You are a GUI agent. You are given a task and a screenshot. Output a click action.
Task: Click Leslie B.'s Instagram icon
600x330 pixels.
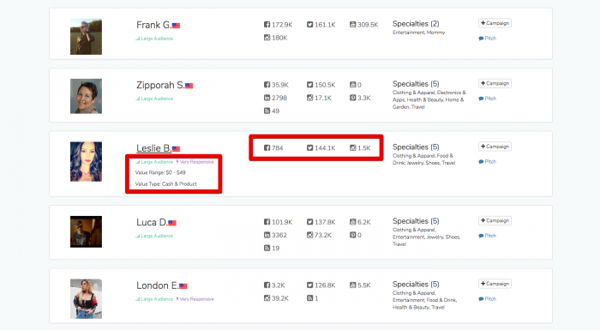pyautogui.click(x=352, y=147)
